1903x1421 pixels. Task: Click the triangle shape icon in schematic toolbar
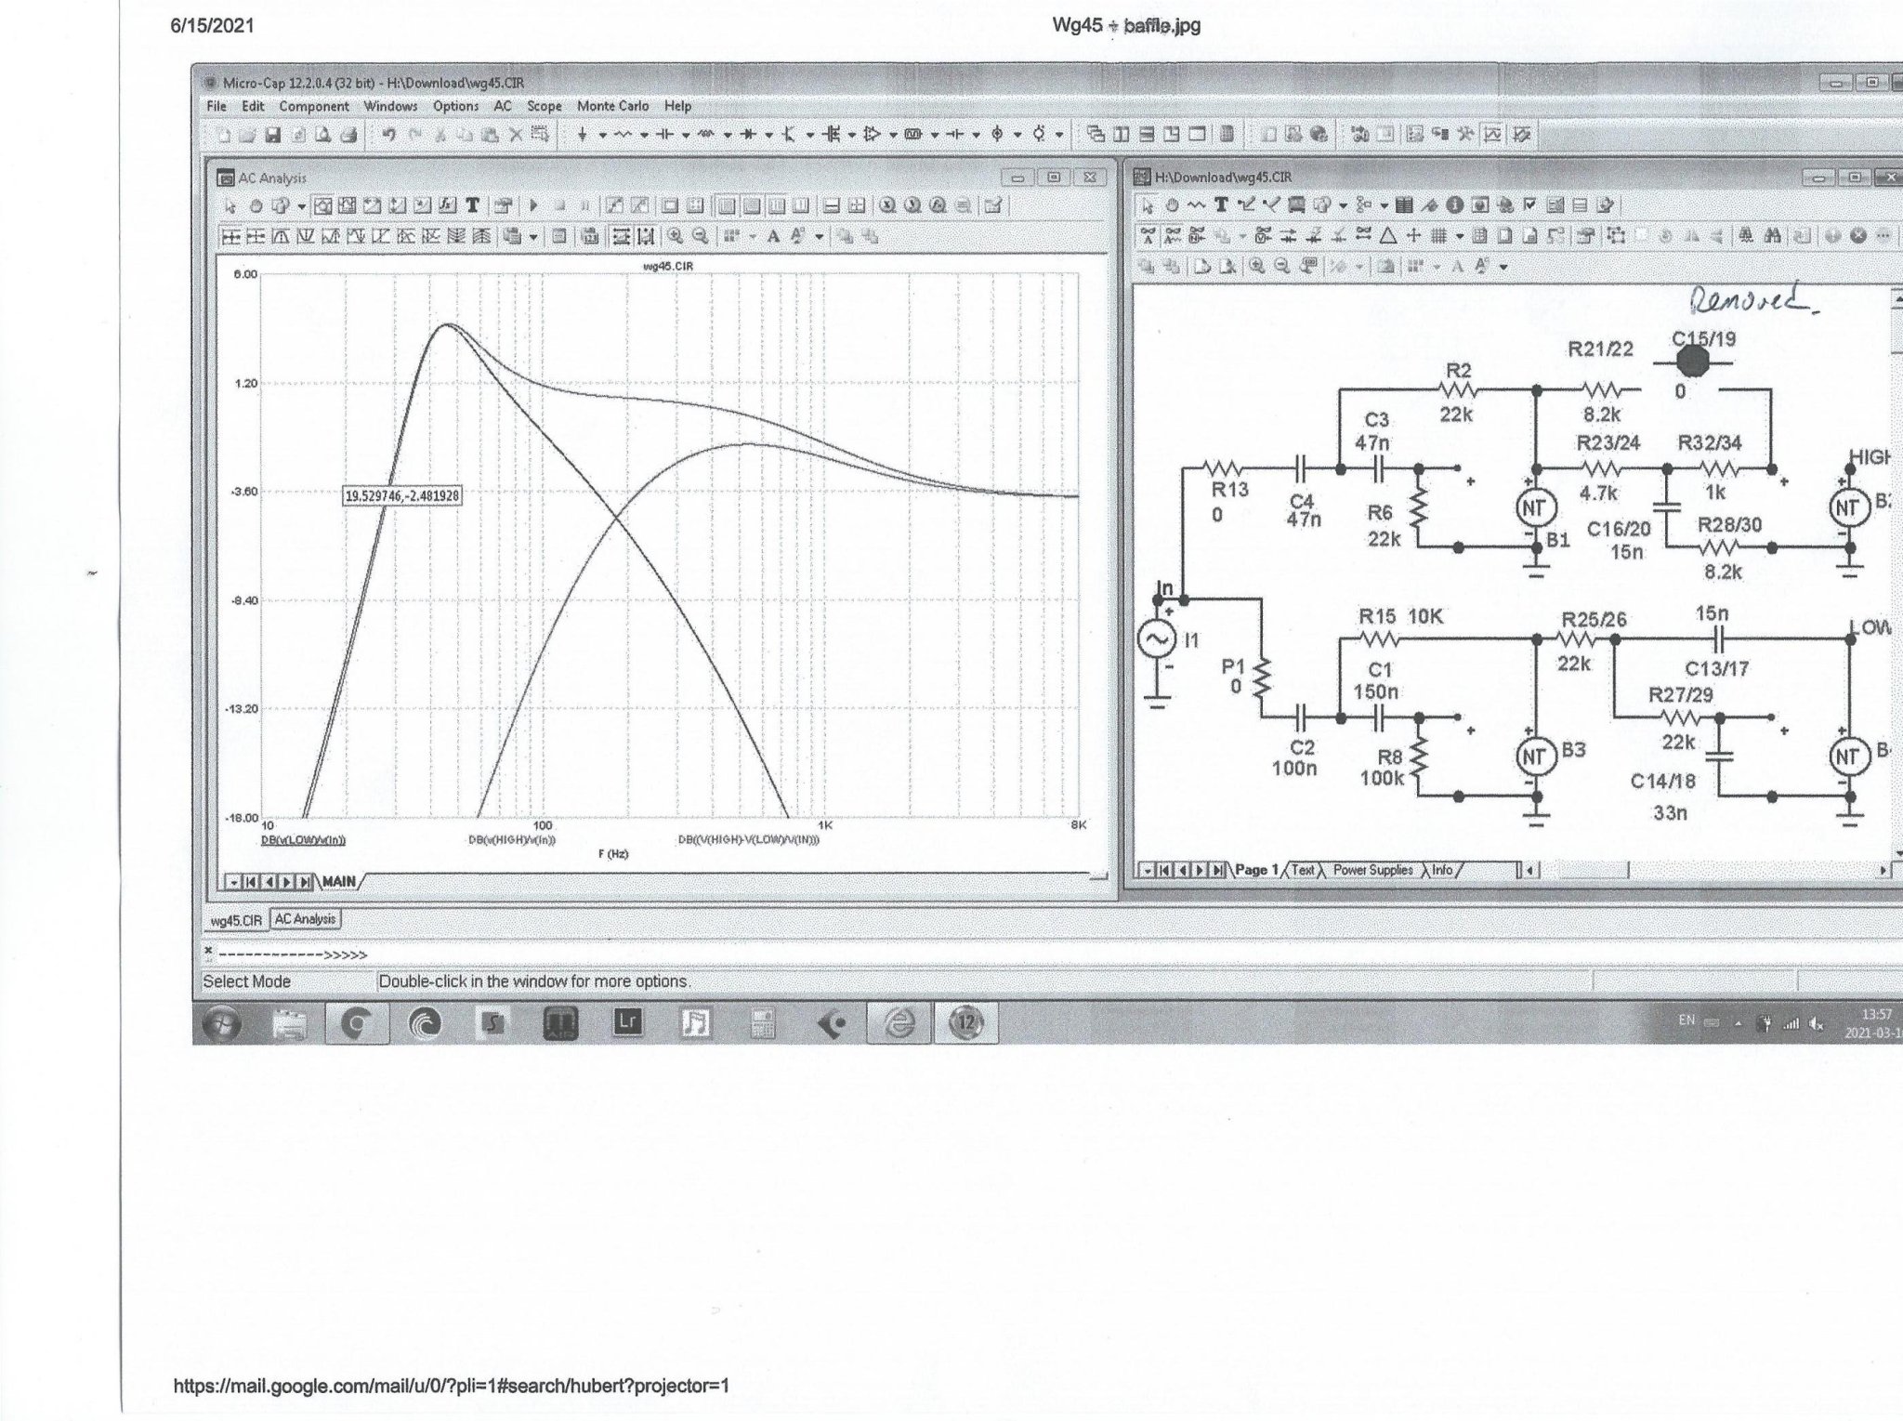tap(1387, 235)
